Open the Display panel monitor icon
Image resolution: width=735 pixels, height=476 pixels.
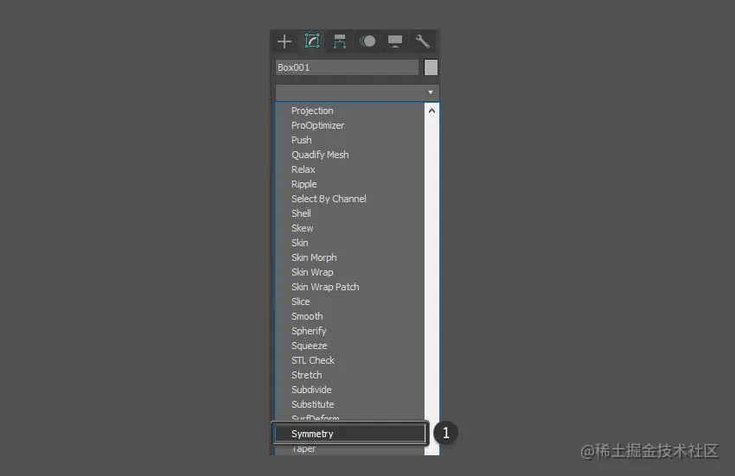(x=395, y=41)
